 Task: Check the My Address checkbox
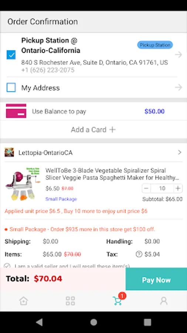[11, 87]
